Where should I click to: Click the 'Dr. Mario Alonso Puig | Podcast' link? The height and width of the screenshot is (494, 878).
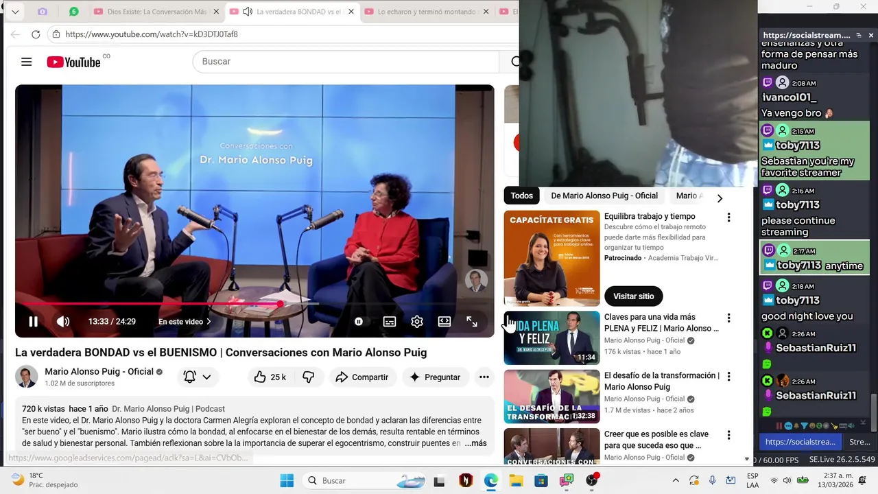point(168,409)
